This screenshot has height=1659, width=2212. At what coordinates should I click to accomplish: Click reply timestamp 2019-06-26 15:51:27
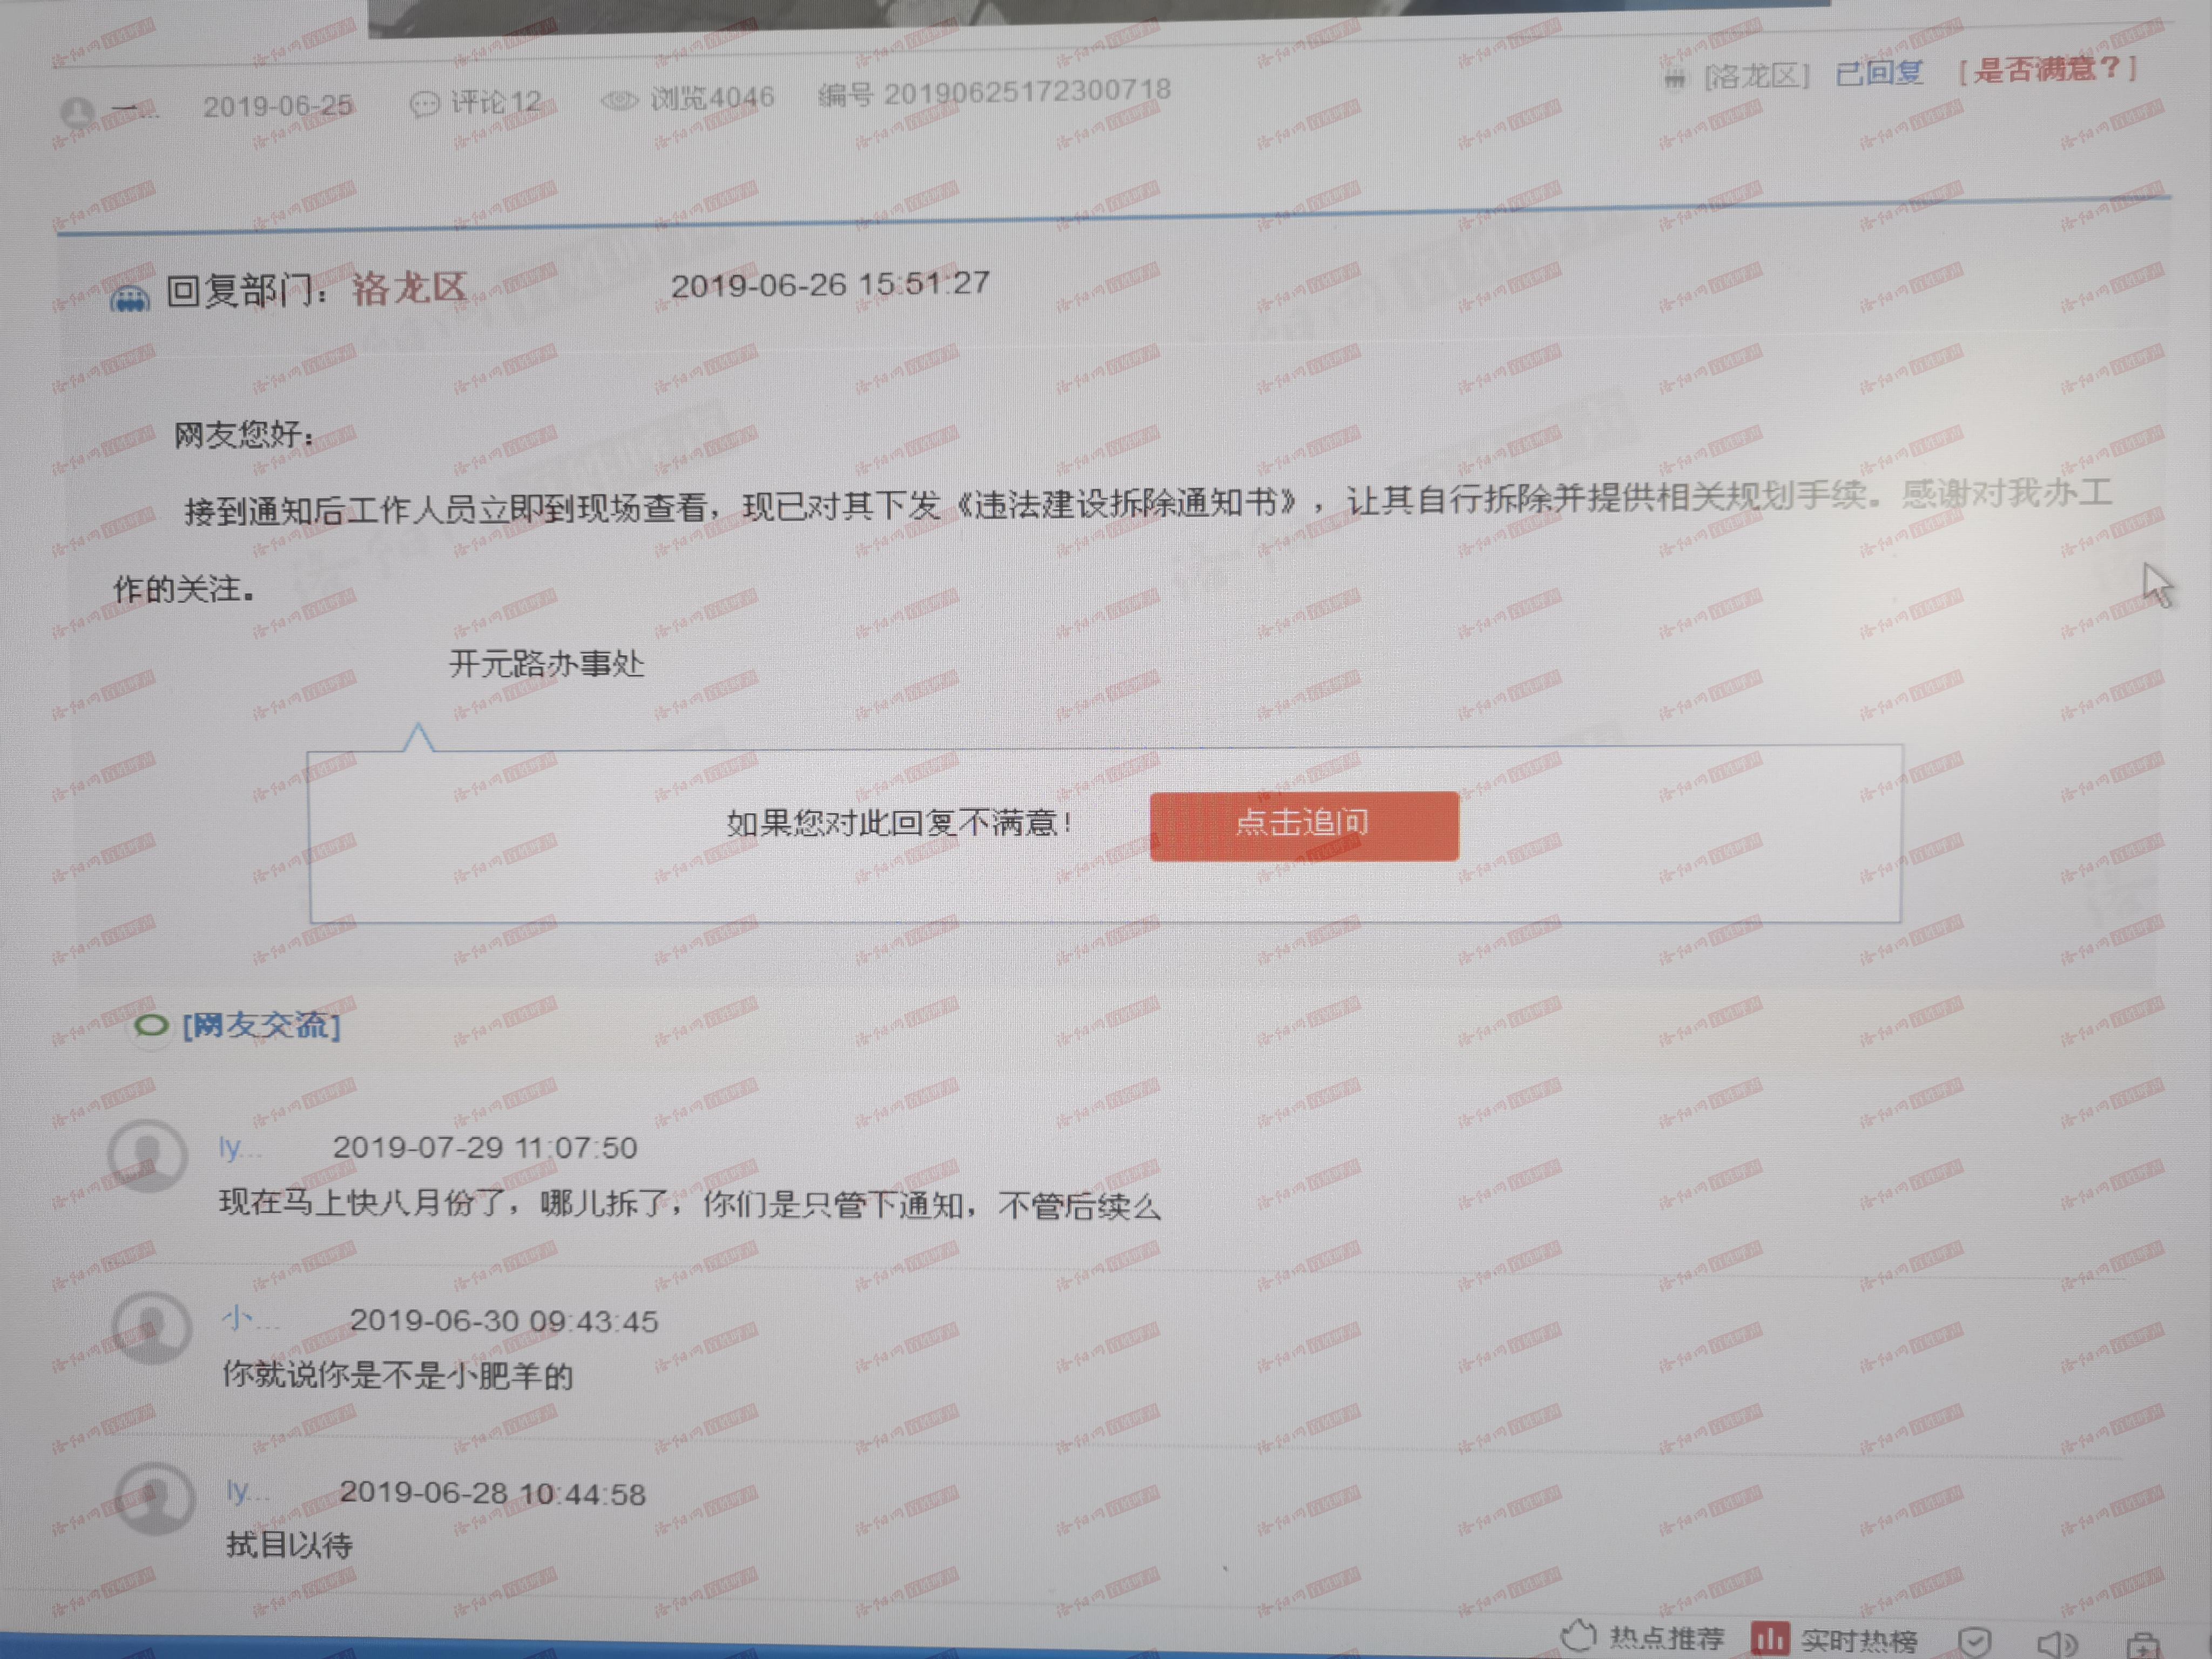[x=830, y=284]
